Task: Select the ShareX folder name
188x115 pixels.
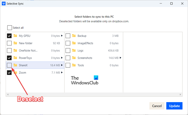Action: pos(23,65)
